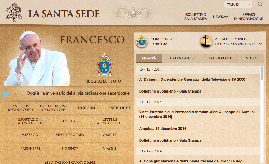The height and width of the screenshot is (164, 269).
Task: Open NEWS.VA header link
Action: pyautogui.click(x=221, y=17)
